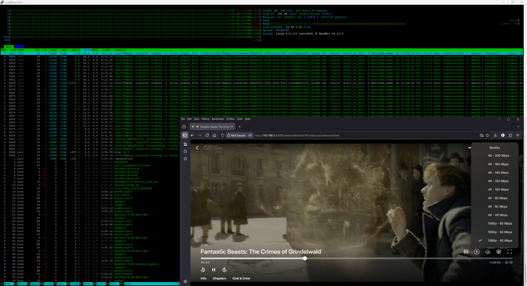Viewport: 527px width, 286px height.
Task: Open the player settings gear icon
Action: (498, 251)
